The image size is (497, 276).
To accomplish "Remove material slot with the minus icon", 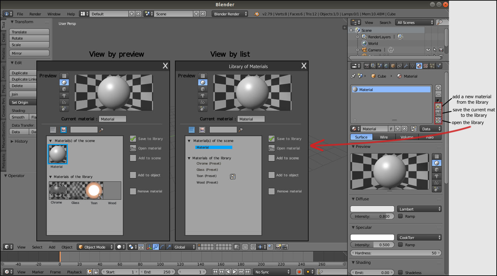I will [438, 94].
